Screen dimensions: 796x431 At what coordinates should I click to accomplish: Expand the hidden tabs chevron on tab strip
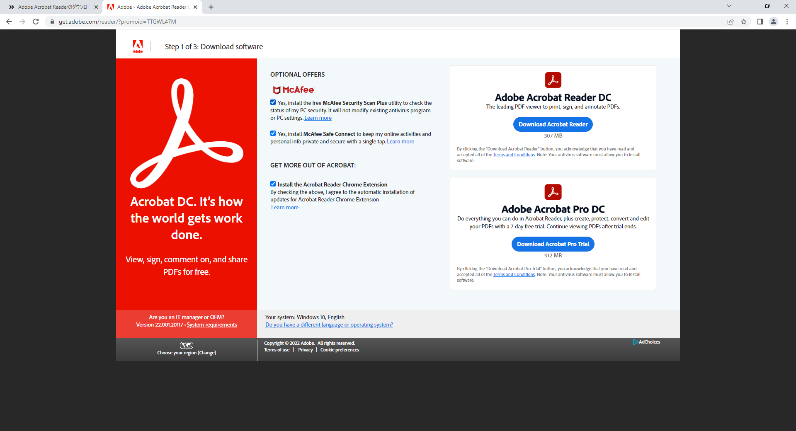click(x=11, y=7)
